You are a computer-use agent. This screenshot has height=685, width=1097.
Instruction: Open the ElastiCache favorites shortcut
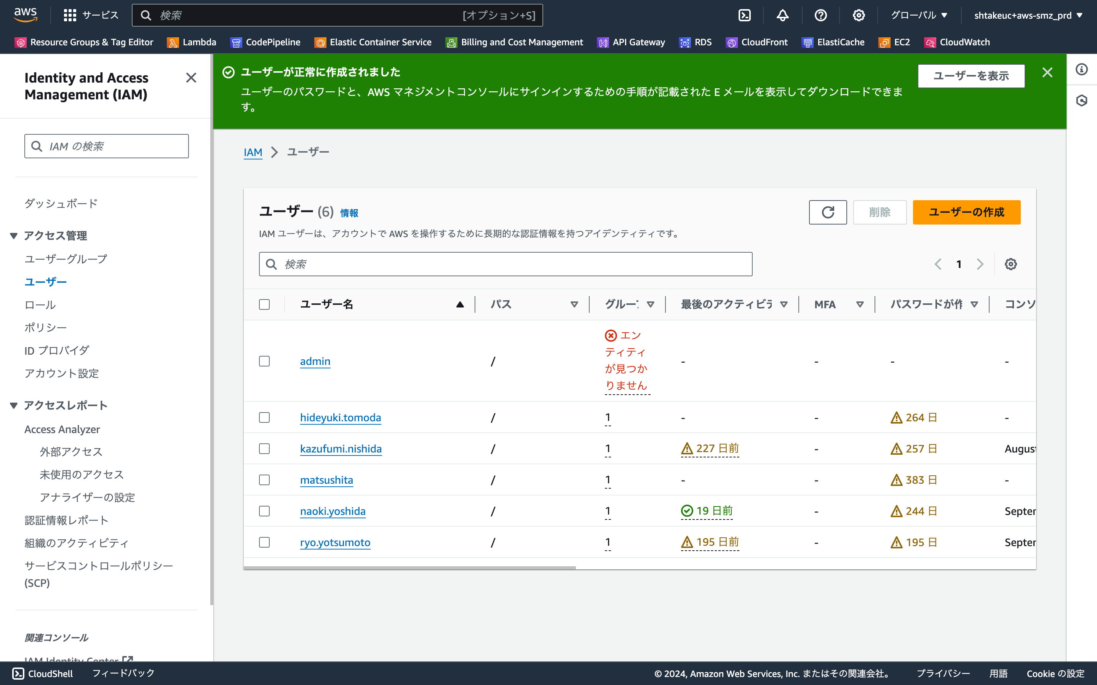pos(833,42)
